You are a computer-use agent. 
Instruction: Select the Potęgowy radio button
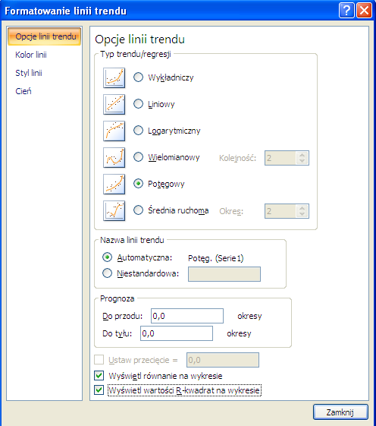[139, 184]
